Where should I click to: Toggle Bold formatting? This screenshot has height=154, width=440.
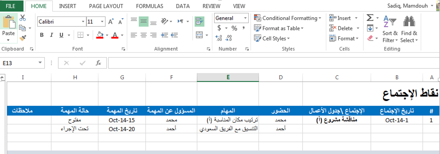[x=42, y=35]
